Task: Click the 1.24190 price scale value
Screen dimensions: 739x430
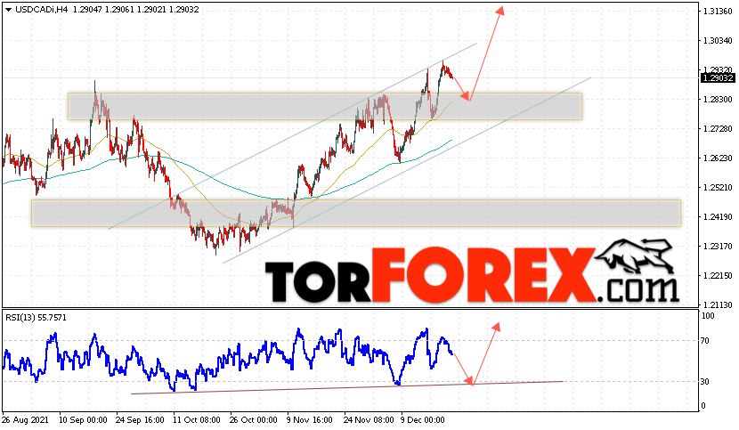Action: point(717,217)
